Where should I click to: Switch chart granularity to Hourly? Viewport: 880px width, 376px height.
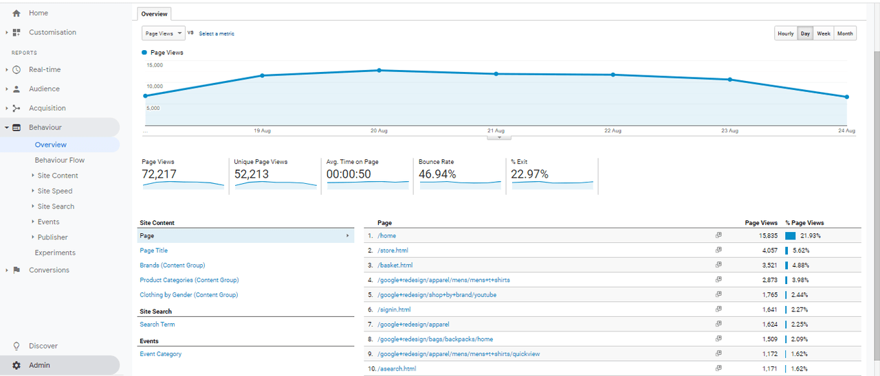[785, 34]
